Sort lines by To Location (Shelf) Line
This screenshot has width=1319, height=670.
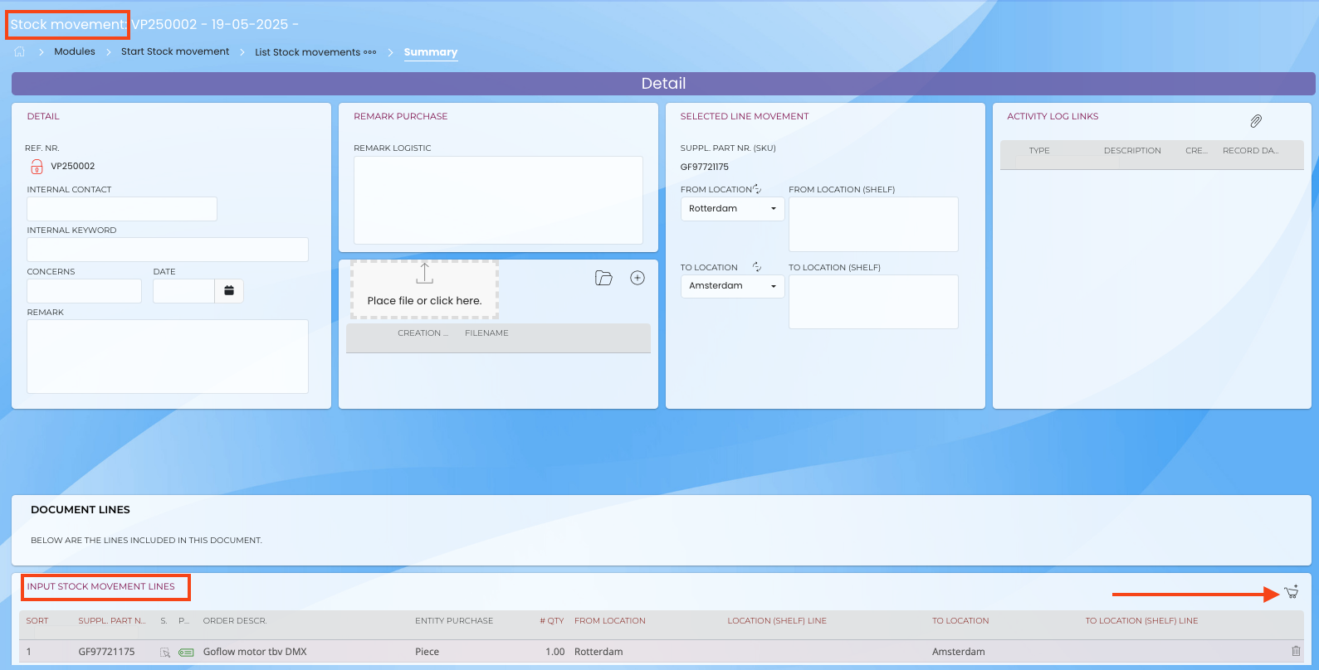tap(1142, 621)
